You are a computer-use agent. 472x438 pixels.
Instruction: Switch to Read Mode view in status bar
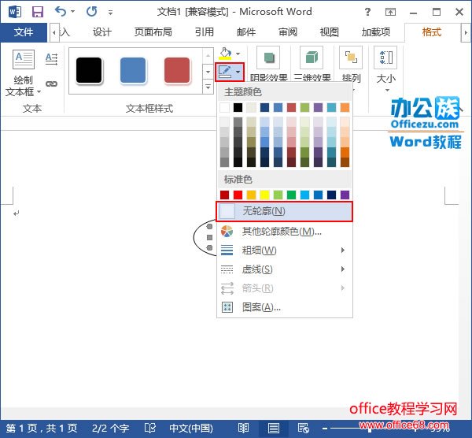pos(244,429)
